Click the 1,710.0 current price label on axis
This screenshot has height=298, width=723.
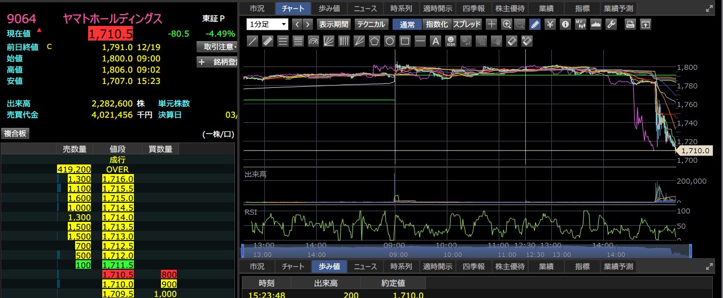coord(694,150)
